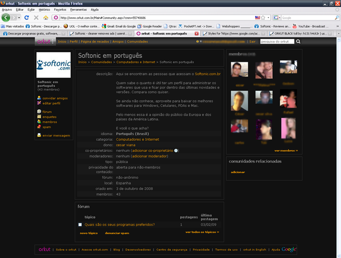Open the Ferramentas menu
Viewport: 341px width, 258px height.
[x=79, y=10]
